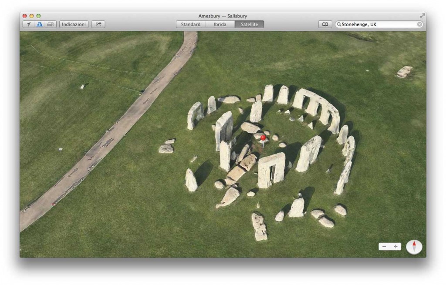The height and width of the screenshot is (285, 446).
Task: Show traffic using the car icon
Action: pos(51,24)
